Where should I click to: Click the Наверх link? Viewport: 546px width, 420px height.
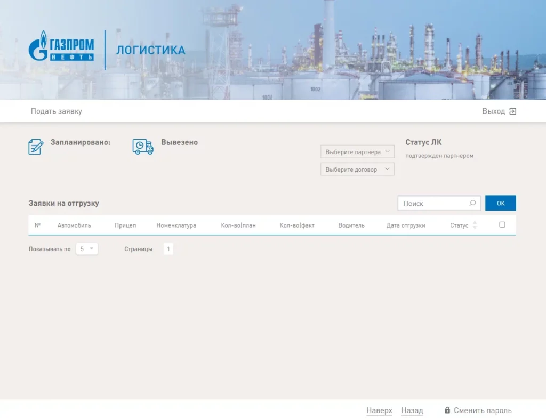379,410
